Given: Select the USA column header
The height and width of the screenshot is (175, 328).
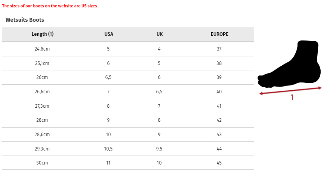Looking at the screenshot, I should coord(109,34).
